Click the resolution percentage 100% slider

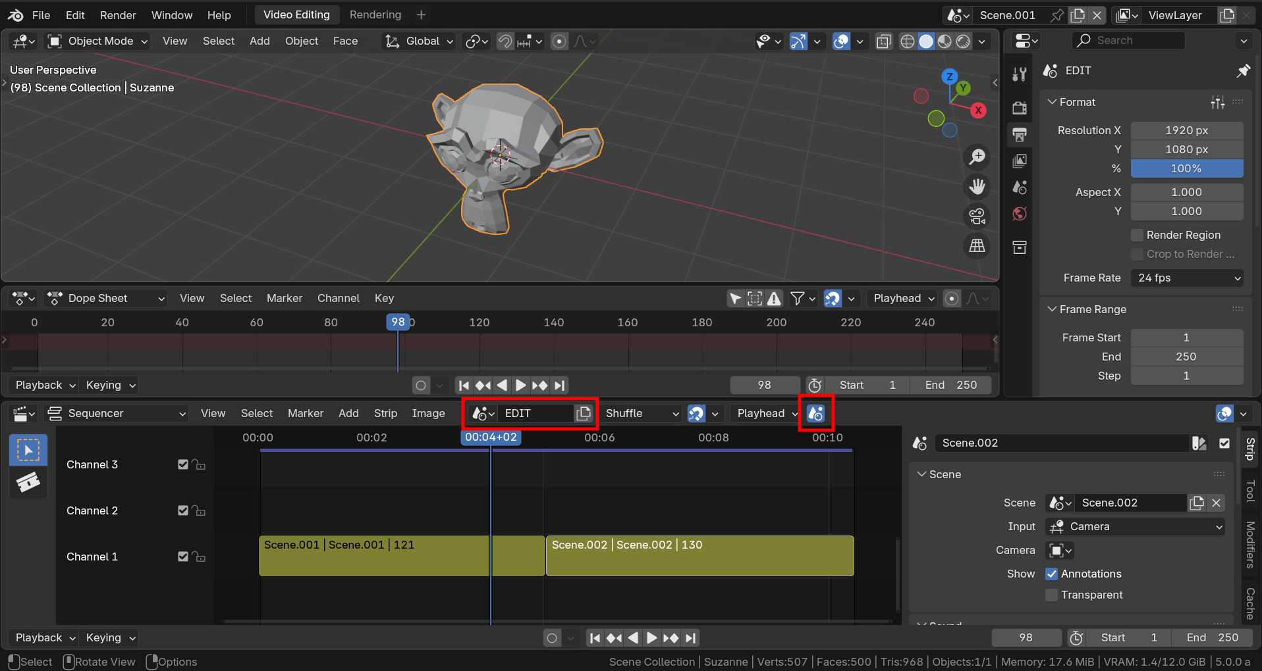click(1187, 168)
